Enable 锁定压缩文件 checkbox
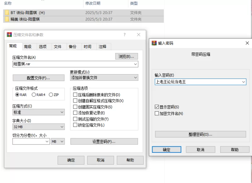This screenshot has height=183, width=252. click(x=75, y=125)
